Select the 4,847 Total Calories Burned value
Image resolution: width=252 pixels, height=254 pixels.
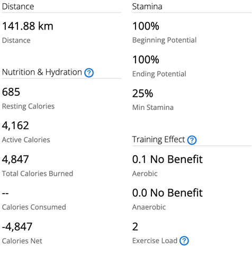click(x=15, y=159)
